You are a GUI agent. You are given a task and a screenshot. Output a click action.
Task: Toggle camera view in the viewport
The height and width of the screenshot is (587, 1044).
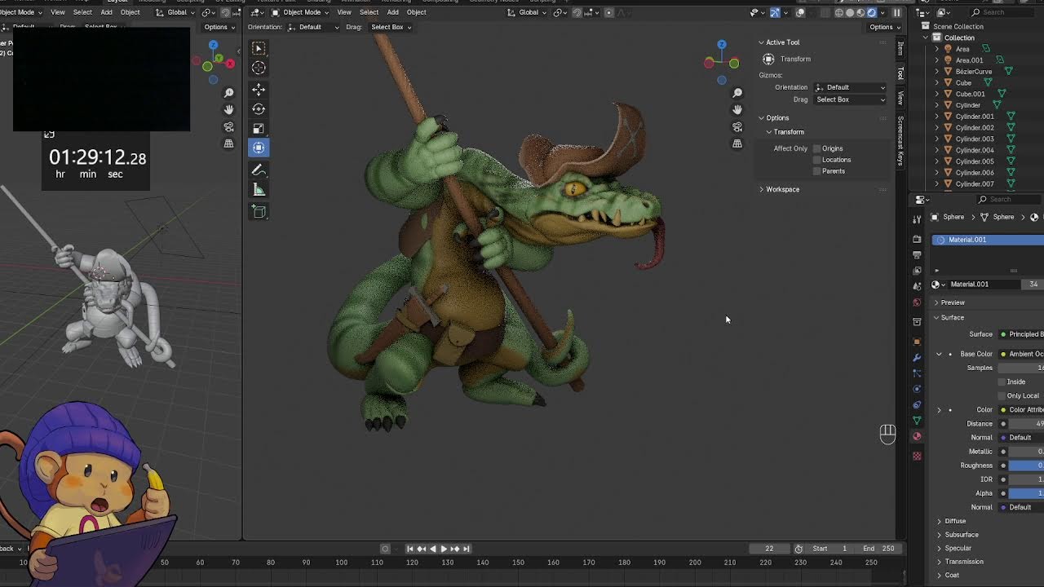coord(737,126)
